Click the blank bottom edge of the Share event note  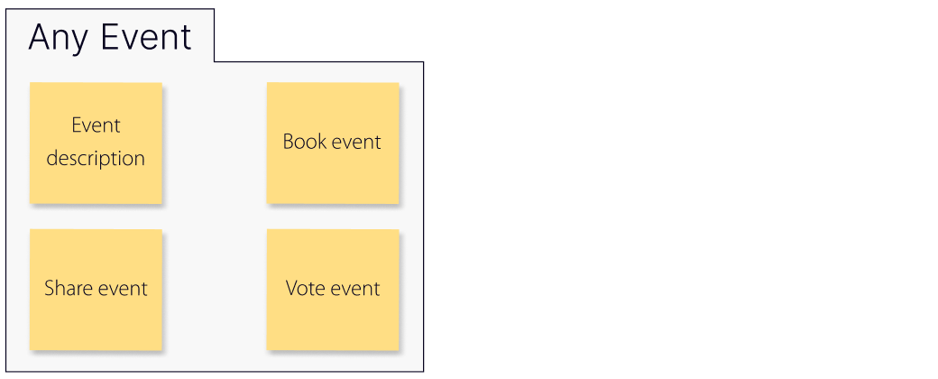(96, 339)
